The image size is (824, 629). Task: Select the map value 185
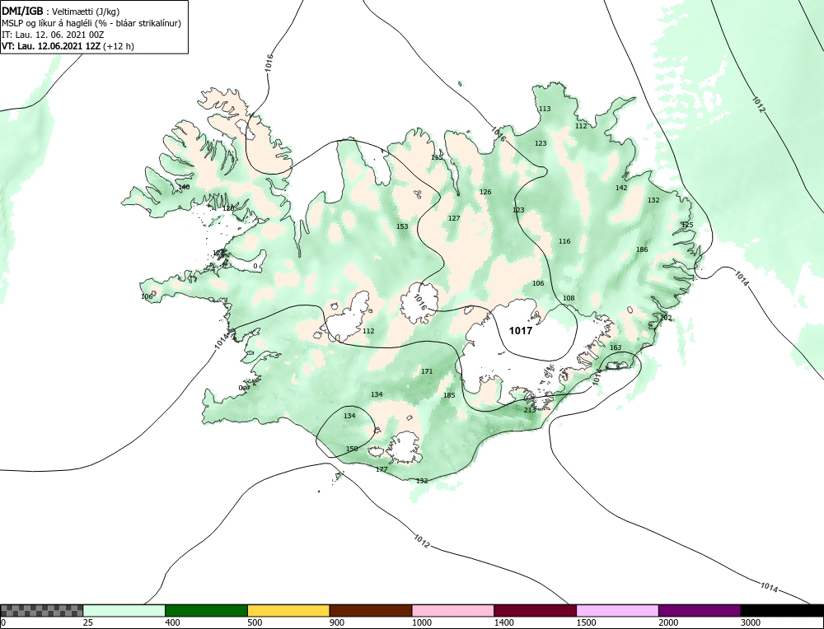coord(449,395)
